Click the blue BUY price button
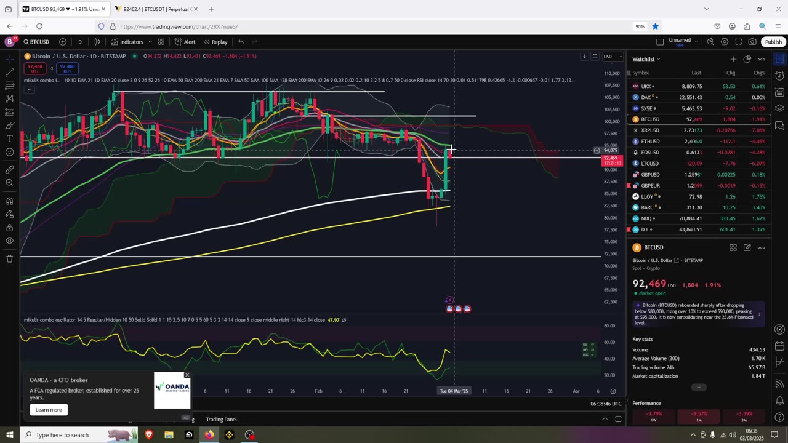 (67, 68)
